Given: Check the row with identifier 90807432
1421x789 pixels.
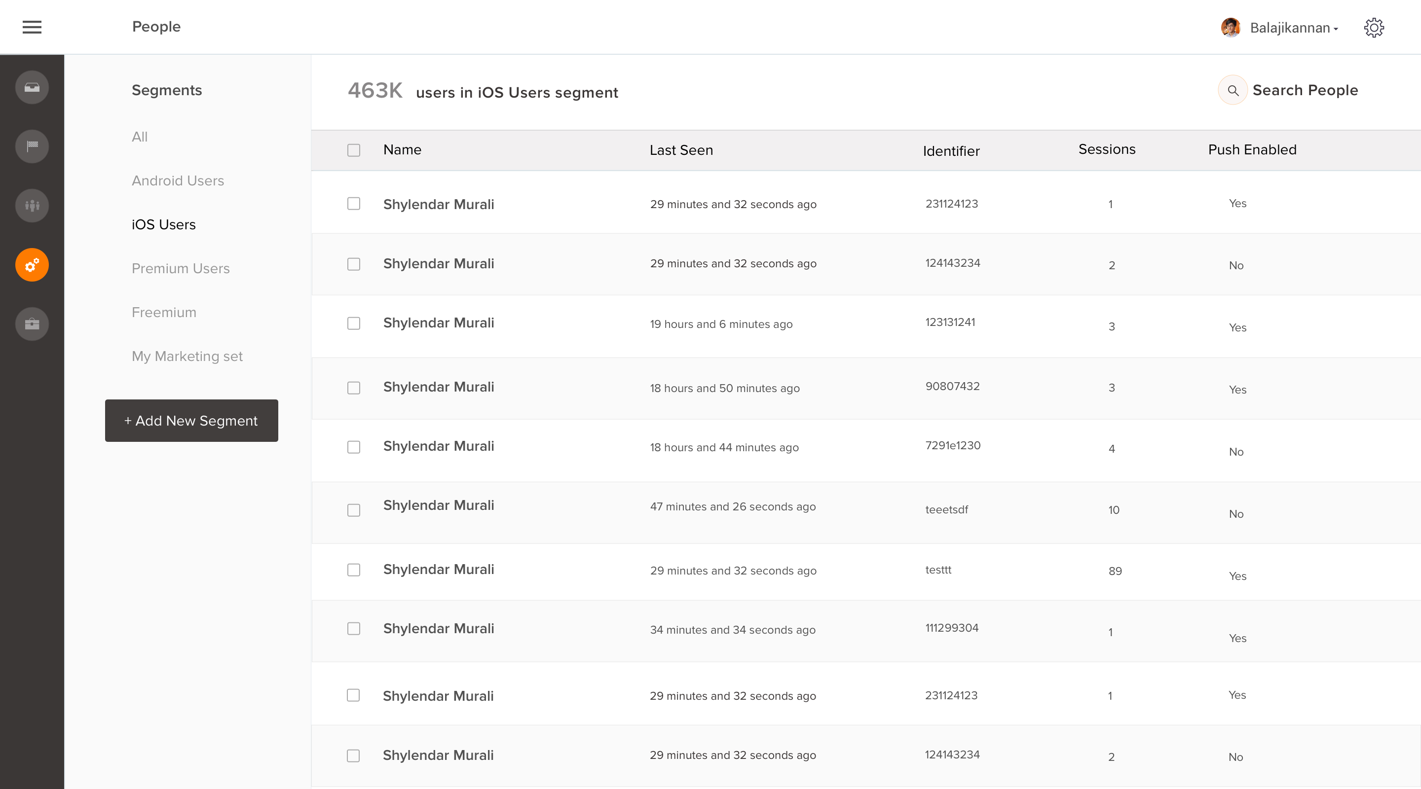Looking at the screenshot, I should coord(354,388).
